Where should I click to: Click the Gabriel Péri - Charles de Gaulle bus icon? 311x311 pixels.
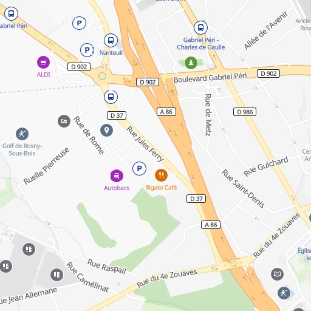200,27
